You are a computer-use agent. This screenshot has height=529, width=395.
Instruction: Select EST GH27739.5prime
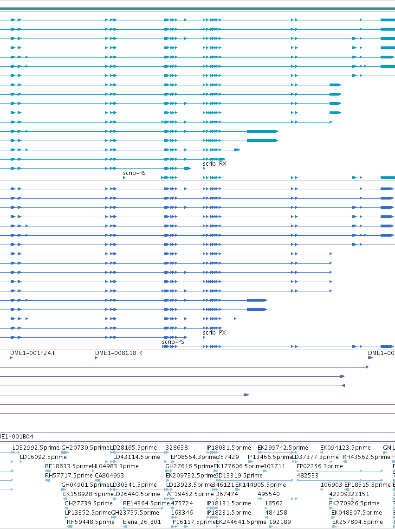click(x=89, y=503)
